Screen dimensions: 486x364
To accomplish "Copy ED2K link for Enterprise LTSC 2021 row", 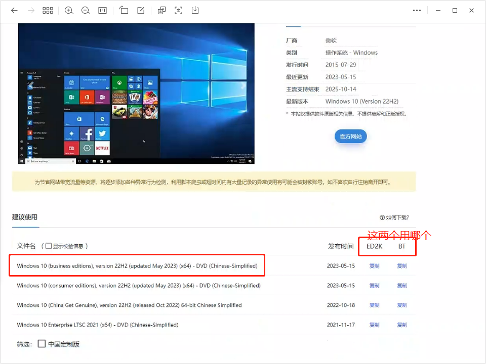I will point(375,325).
